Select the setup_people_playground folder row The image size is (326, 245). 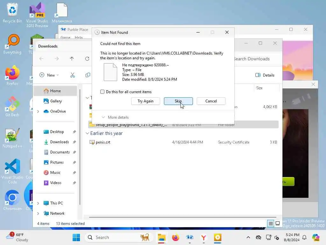[183, 125]
